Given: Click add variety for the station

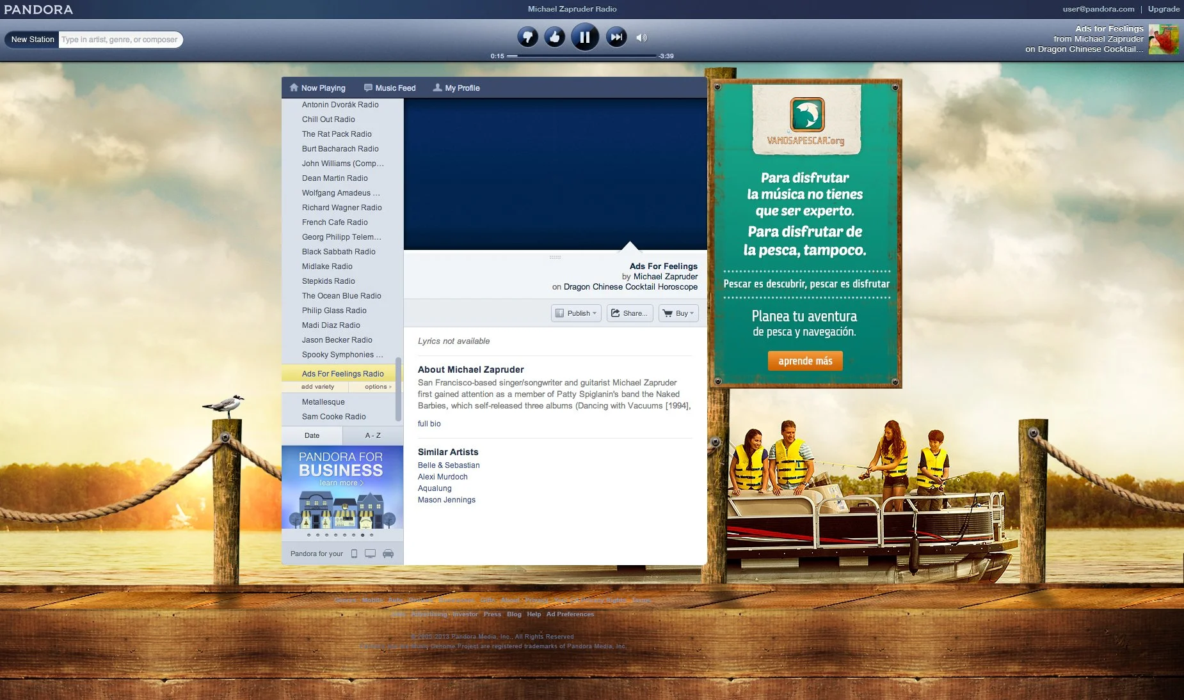Looking at the screenshot, I should pos(317,387).
